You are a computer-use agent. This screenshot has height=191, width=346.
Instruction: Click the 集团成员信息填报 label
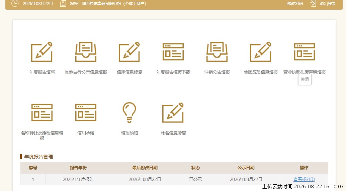(x=261, y=72)
